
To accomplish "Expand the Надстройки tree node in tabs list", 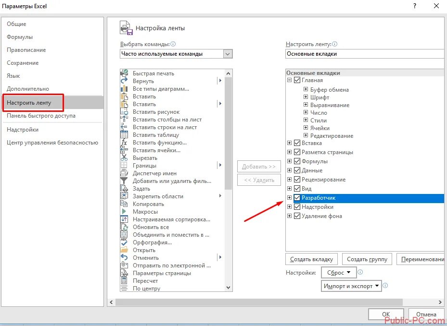I will 289,206.
